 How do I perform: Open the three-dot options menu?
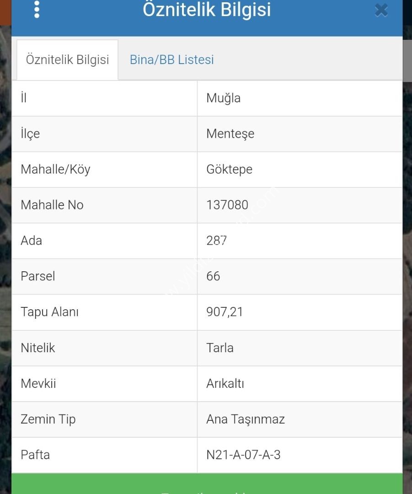point(37,10)
